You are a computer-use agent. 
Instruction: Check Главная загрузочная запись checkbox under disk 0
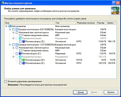[20, 35]
